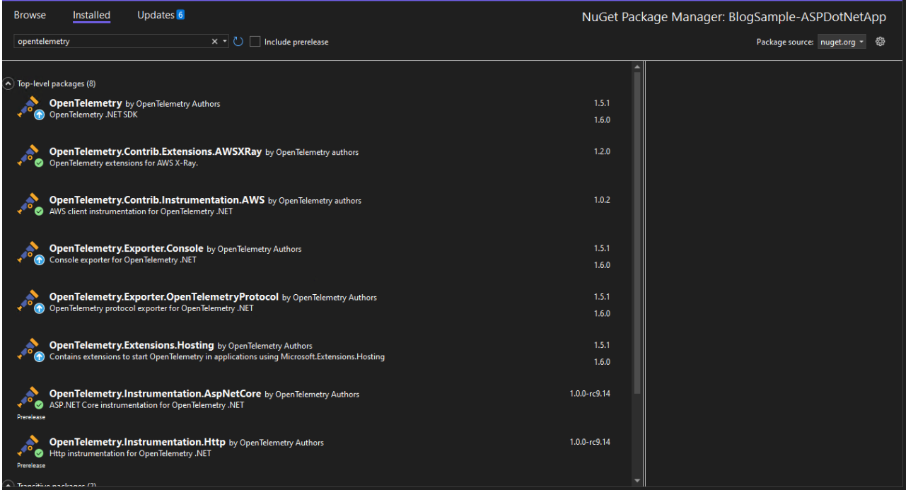
Task: Select OpenTelemetry.Contrib.Instrumentation.AWS package
Action: (157, 200)
